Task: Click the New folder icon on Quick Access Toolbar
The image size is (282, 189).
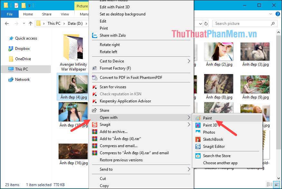Action: tap(23, 5)
